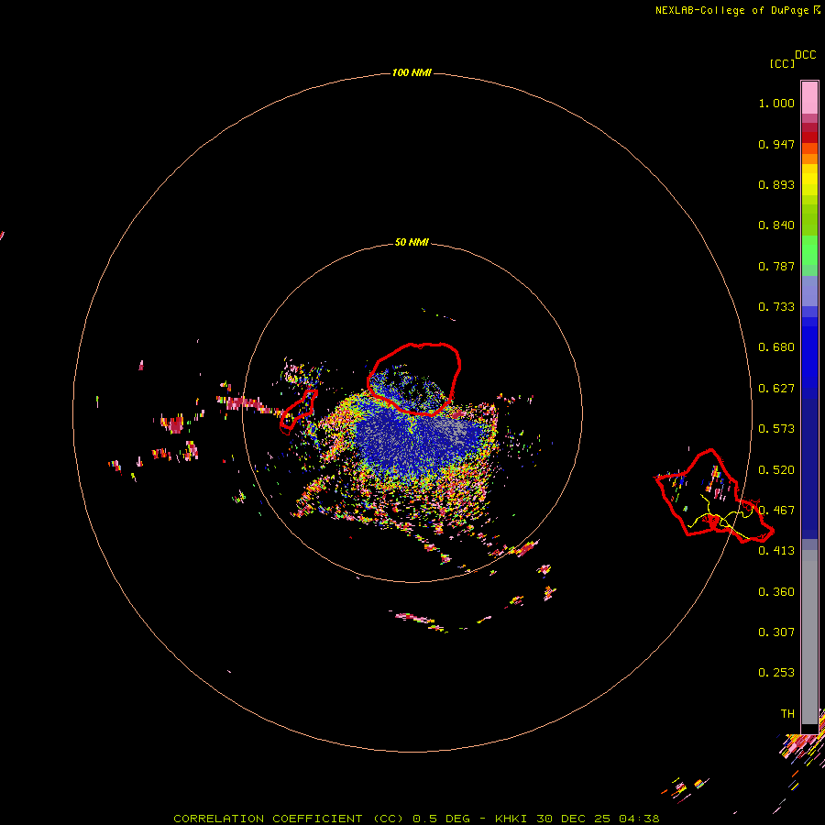The height and width of the screenshot is (825, 825).
Task: Click the 0.947 color scale label
Action: (x=776, y=144)
